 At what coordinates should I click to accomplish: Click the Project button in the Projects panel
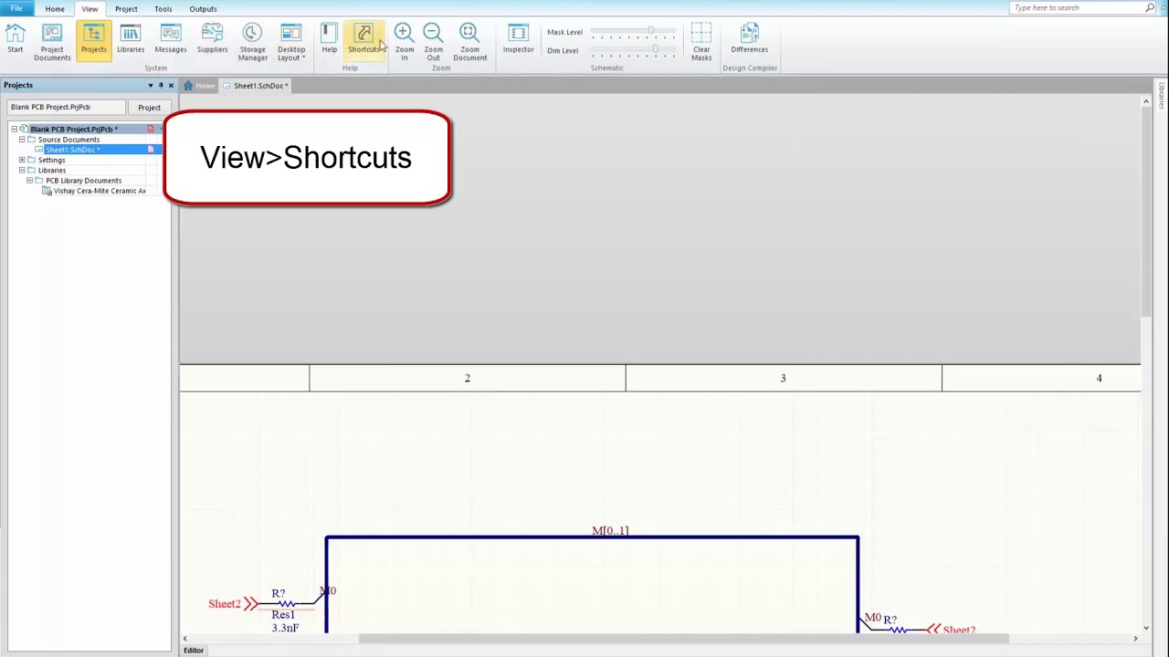[149, 107]
